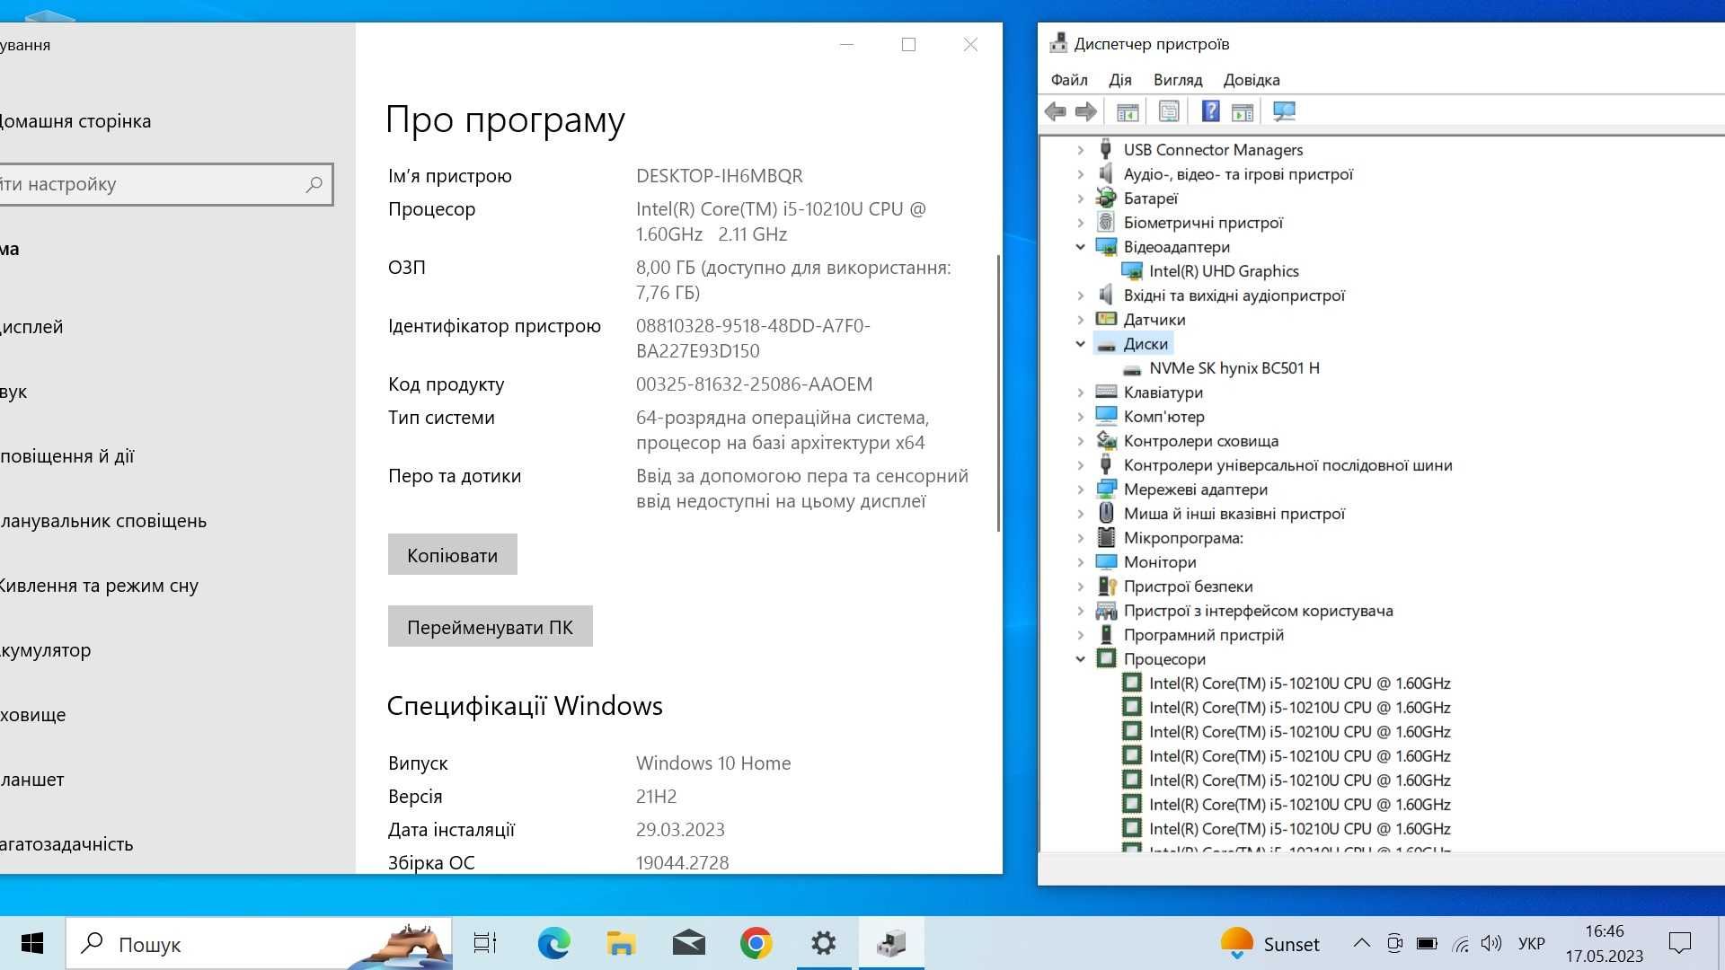Screen dimensions: 1725x970
Task: Open the Вигляд menu
Action: 1178,80
